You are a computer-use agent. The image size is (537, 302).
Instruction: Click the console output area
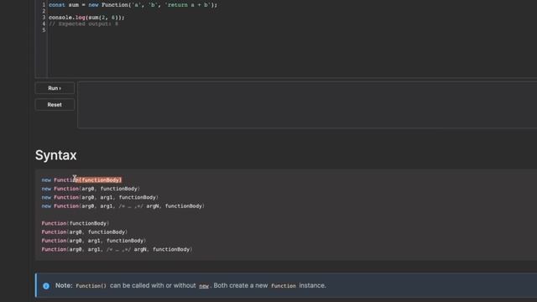[307, 105]
